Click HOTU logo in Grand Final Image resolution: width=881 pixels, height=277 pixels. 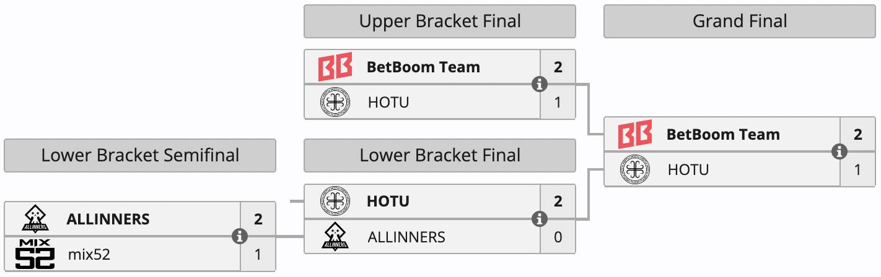click(x=634, y=169)
